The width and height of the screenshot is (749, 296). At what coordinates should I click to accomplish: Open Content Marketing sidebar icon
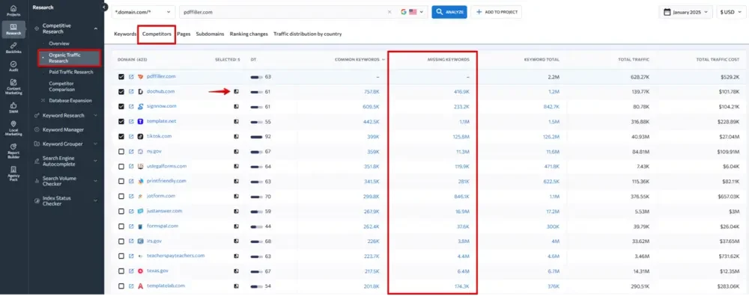(13, 86)
